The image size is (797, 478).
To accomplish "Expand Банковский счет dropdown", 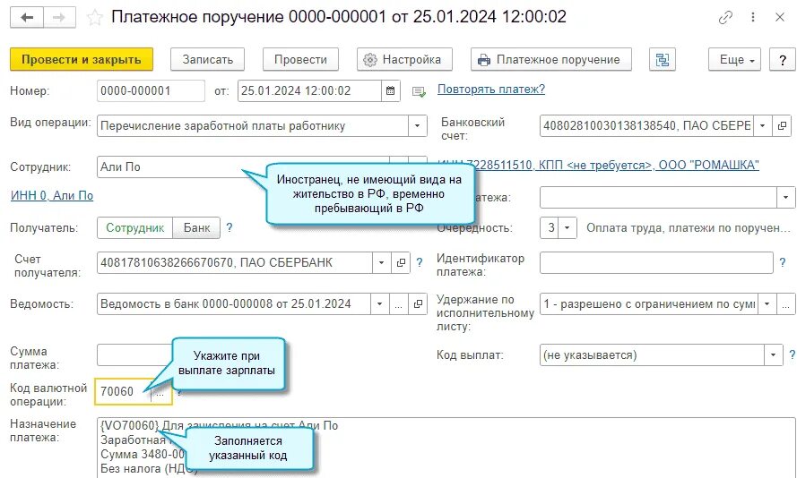I will point(762,126).
